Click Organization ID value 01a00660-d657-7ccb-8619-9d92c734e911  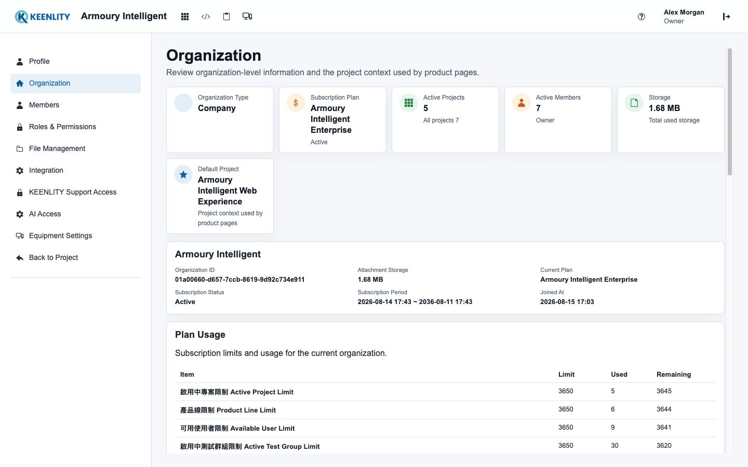[240, 280]
